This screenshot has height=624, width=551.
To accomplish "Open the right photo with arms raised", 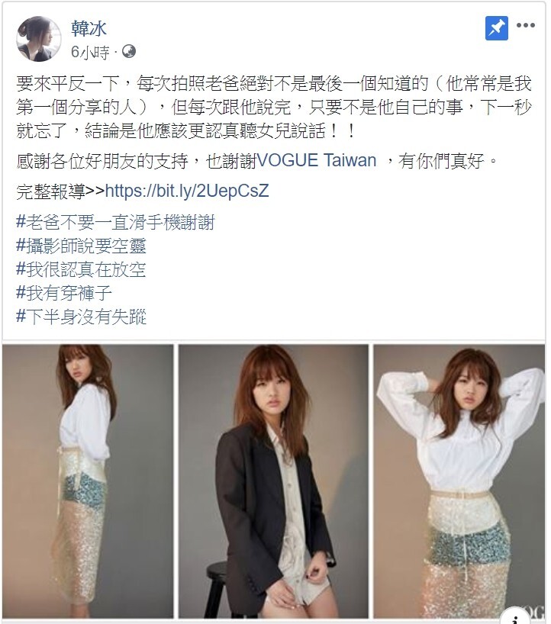I will [x=459, y=481].
